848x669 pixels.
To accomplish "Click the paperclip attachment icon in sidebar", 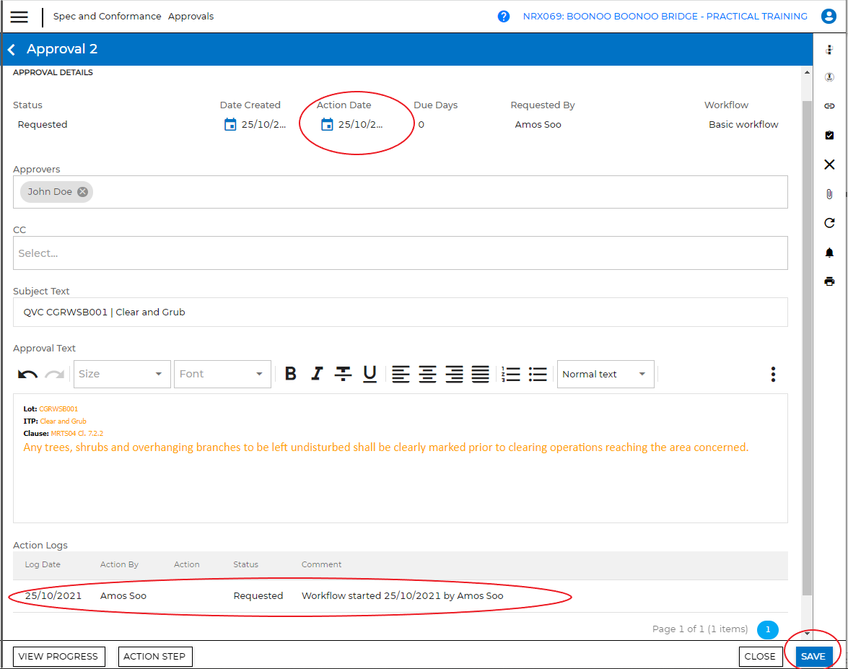I will coord(829,194).
